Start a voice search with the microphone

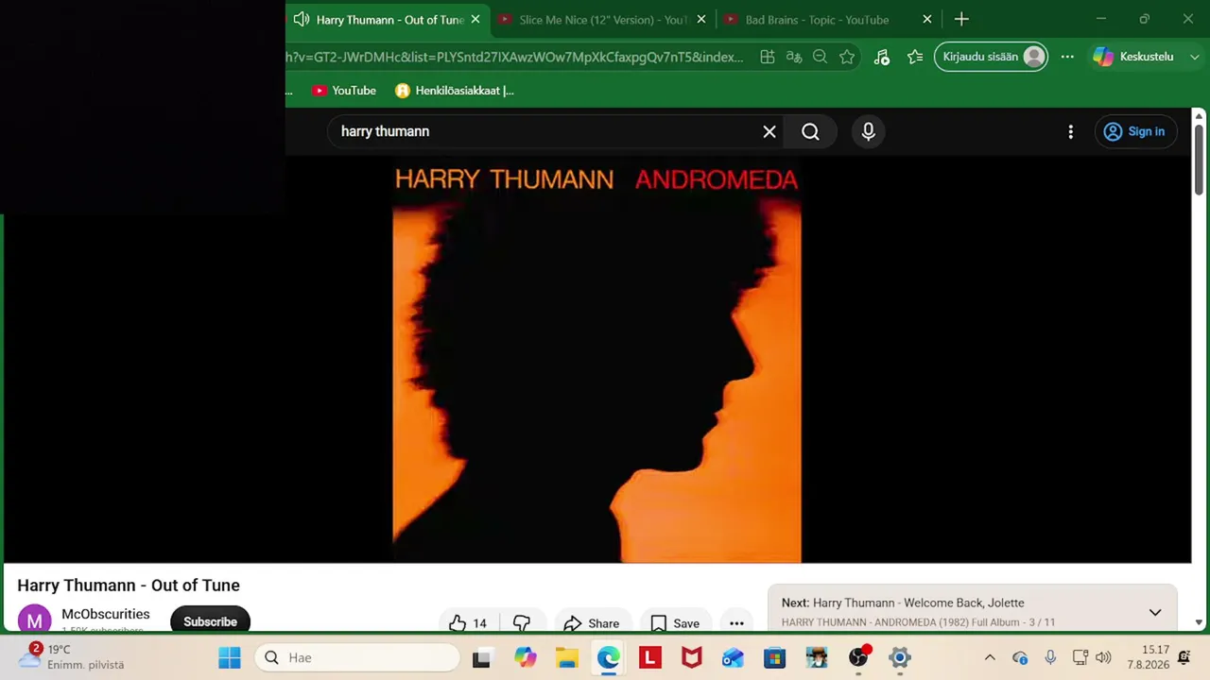point(869,132)
